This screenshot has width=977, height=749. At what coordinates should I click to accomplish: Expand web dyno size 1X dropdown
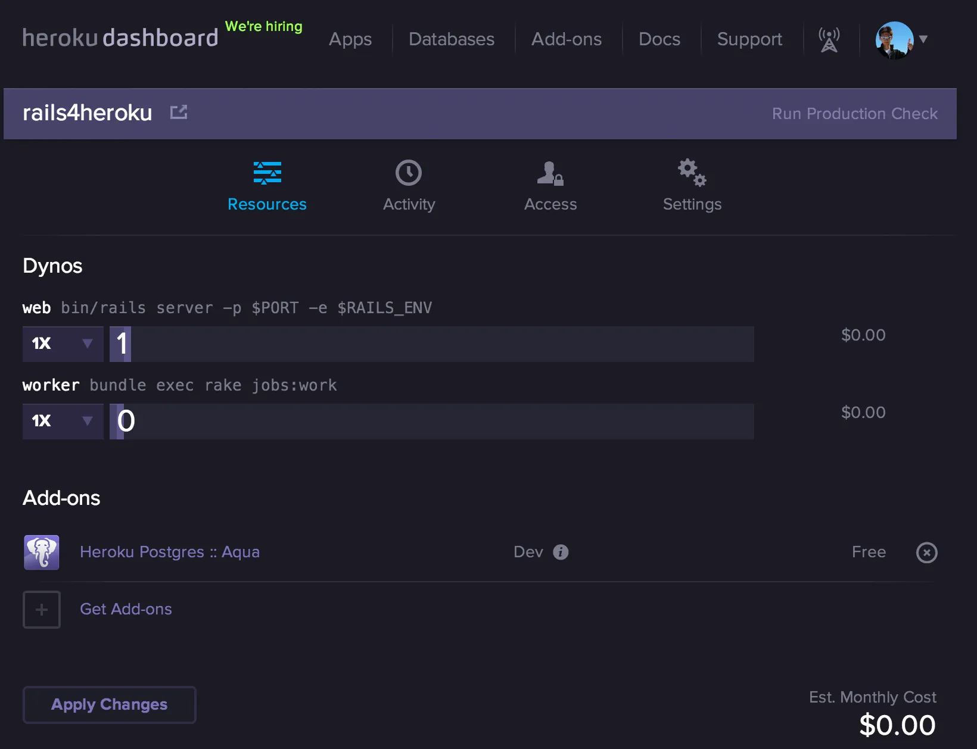63,344
